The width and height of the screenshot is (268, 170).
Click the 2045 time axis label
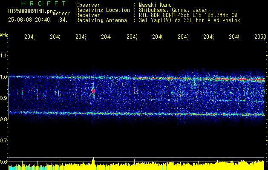[x=132, y=37]
